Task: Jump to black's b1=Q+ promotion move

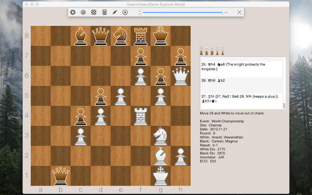Action: [x=210, y=101]
